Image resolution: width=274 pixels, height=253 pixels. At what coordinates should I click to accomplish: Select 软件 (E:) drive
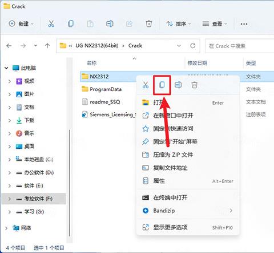pos(30,185)
